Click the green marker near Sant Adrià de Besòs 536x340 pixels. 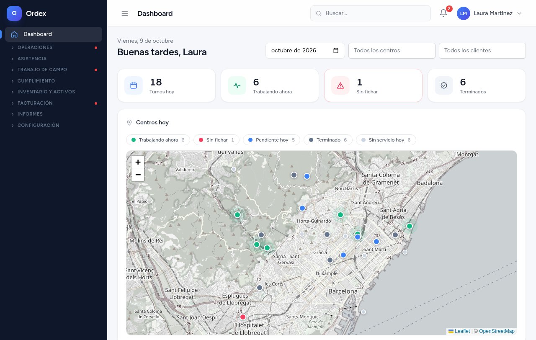coord(410,226)
